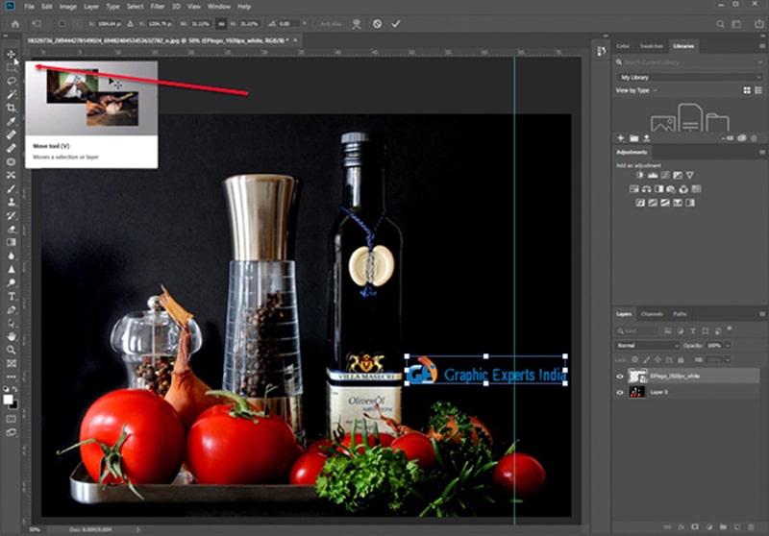Commit transform with the checkmark icon
769x536 pixels.
[x=396, y=23]
